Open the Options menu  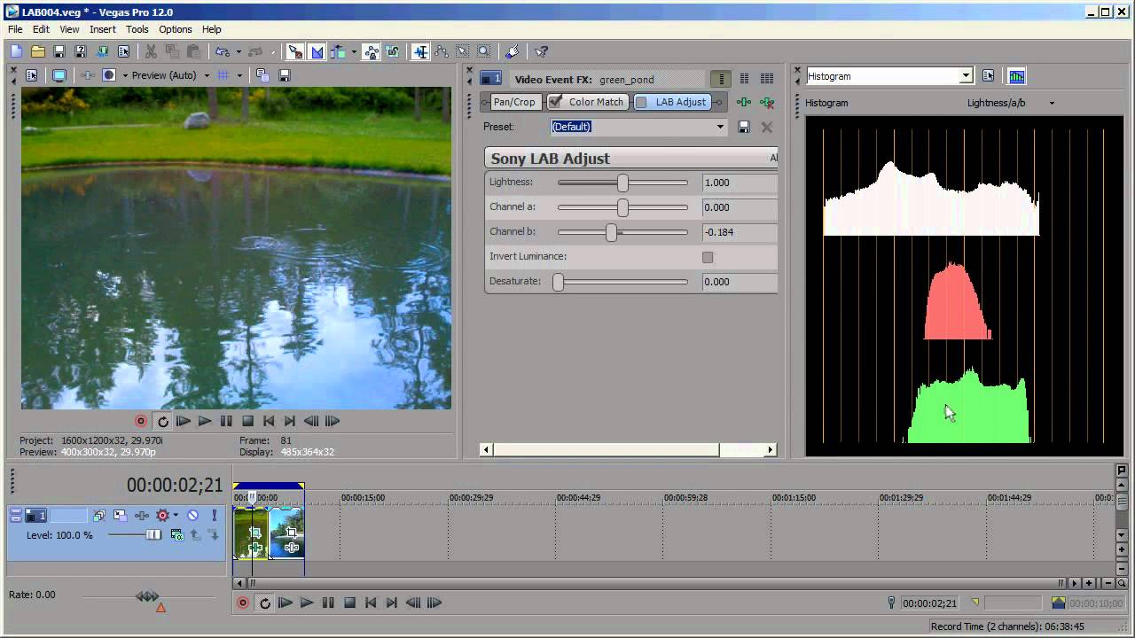tap(176, 29)
